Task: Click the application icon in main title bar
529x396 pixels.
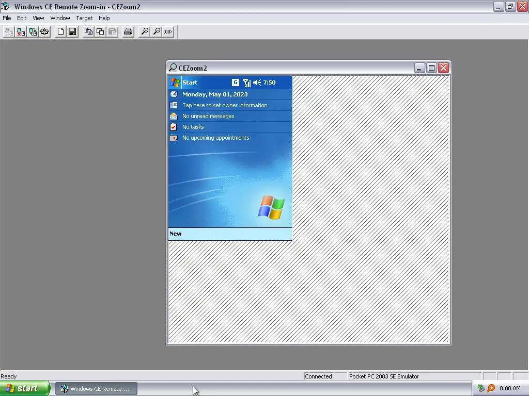Action: [5, 6]
